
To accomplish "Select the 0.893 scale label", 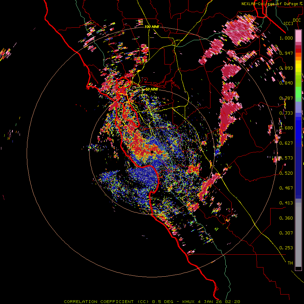I will (x=286, y=68).
